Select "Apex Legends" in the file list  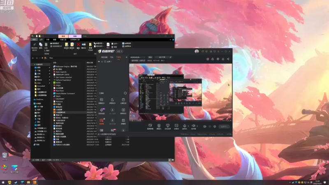61,72
